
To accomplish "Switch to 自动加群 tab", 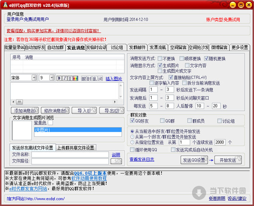I will point(55,48).
